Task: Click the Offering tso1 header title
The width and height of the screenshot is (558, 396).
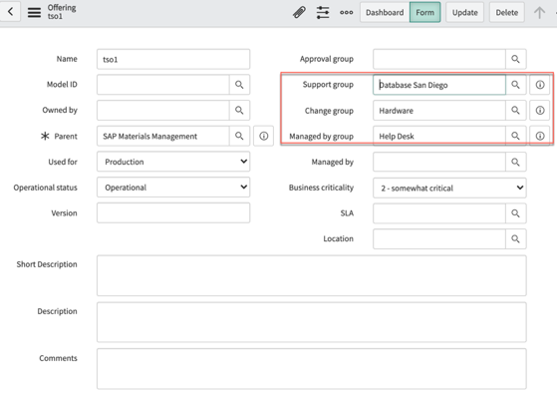Action: (62, 12)
